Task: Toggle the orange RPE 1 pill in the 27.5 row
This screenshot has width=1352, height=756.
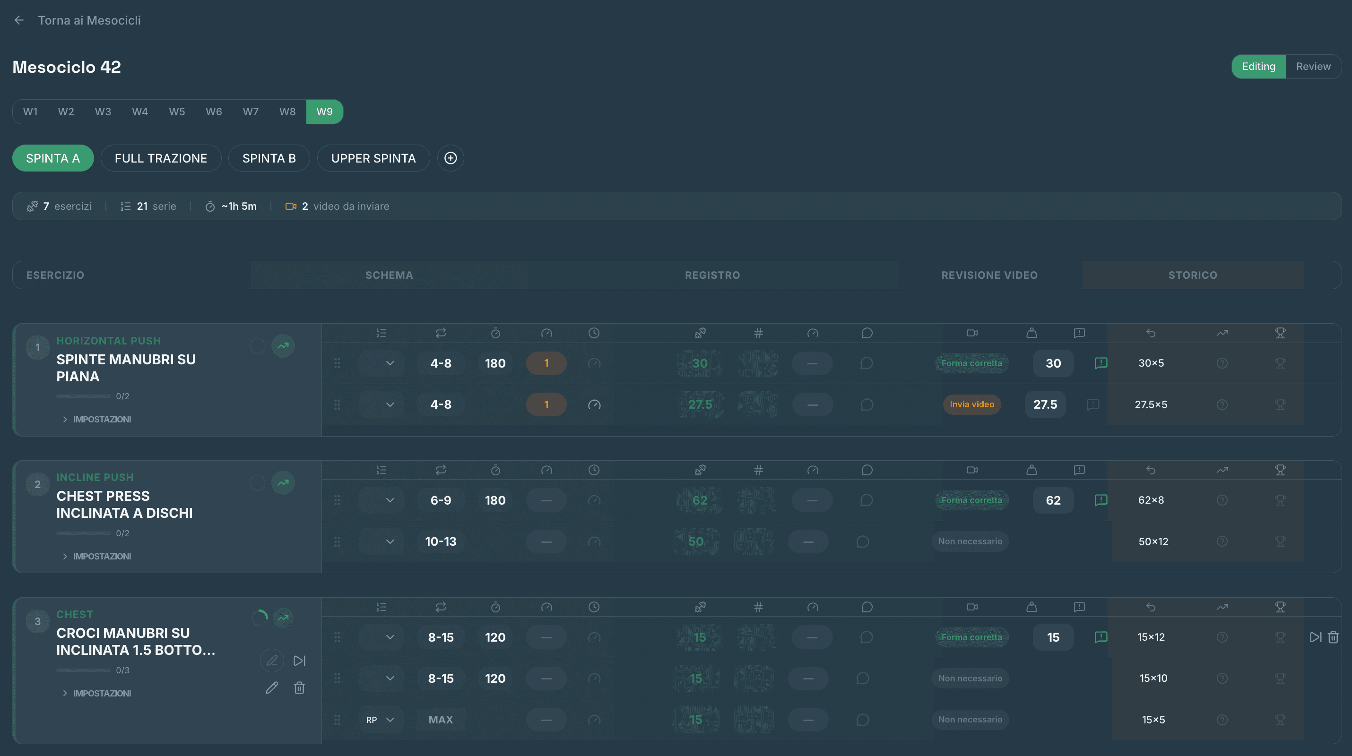Action: [546, 404]
